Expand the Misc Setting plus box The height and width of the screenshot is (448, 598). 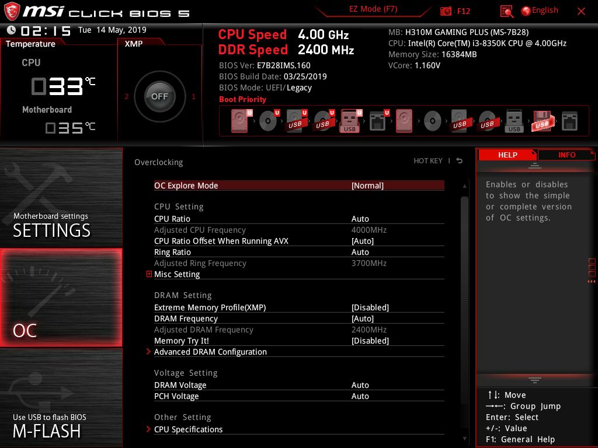point(149,274)
